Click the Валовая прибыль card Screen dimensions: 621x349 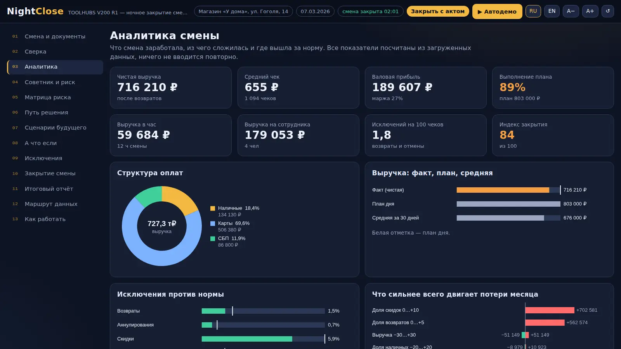pos(425,88)
